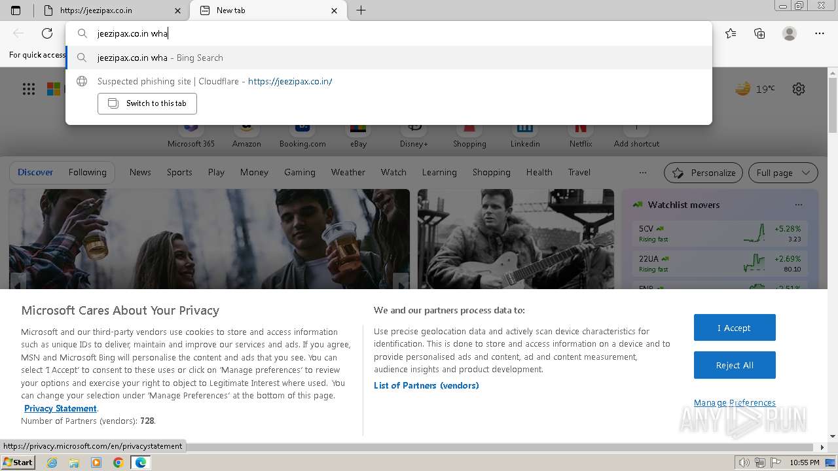Open the Sports category
Image resolution: width=838 pixels, height=471 pixels.
179,173
